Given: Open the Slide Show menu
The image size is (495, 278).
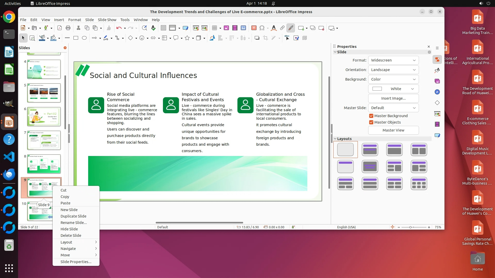Looking at the screenshot, I should pyautogui.click(x=107, y=20).
